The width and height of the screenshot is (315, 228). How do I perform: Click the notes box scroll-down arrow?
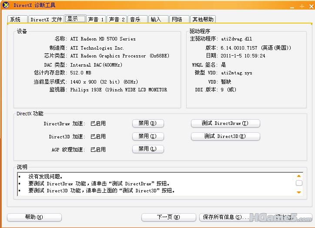click(x=299, y=192)
